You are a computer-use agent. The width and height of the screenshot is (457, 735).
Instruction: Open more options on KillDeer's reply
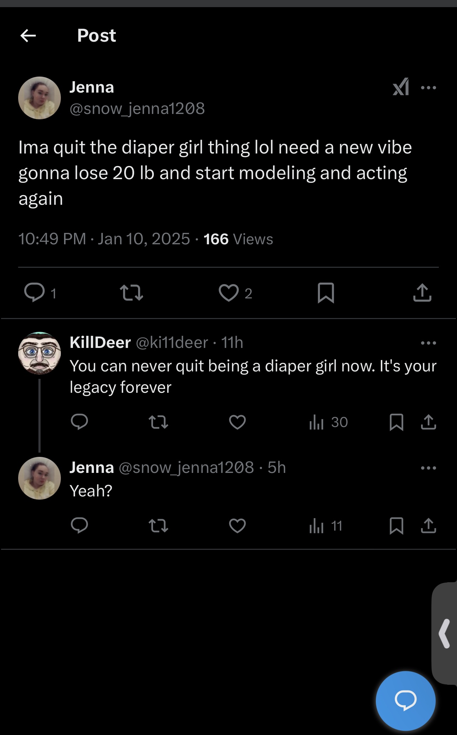click(x=428, y=343)
